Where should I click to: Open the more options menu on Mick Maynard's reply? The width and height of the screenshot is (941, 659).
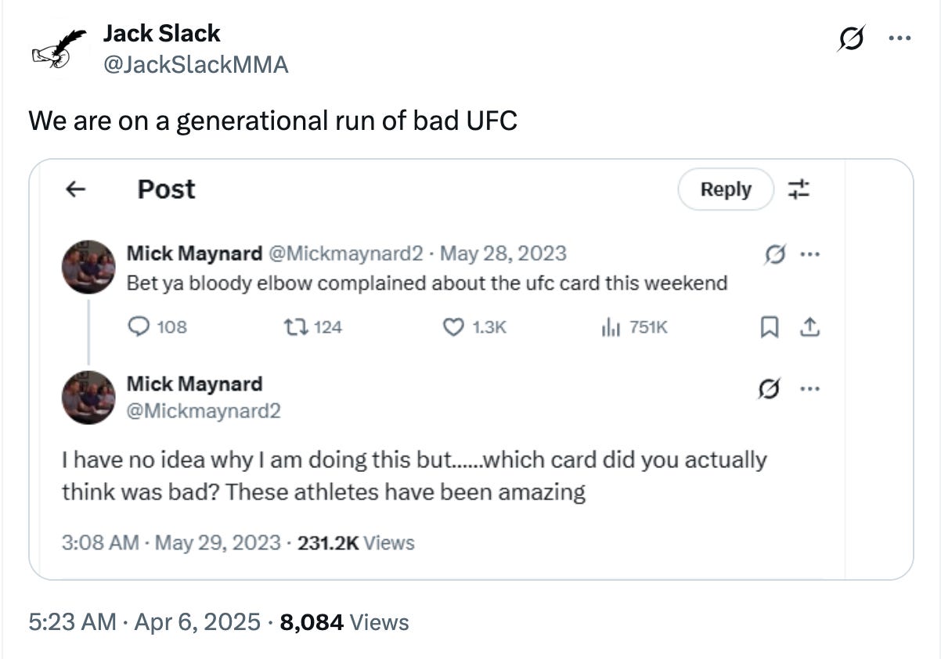point(811,388)
